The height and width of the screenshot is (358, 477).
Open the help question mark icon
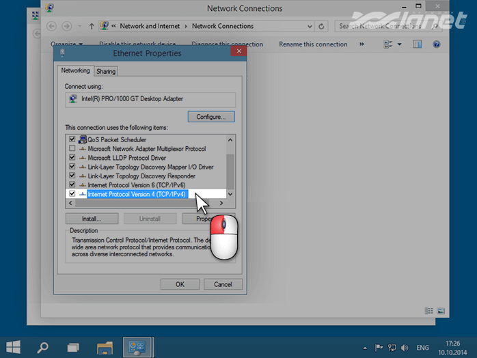(436, 44)
